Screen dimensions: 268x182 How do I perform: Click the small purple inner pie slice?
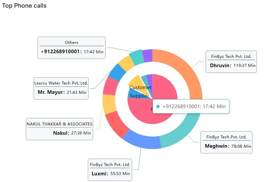coord(150,80)
